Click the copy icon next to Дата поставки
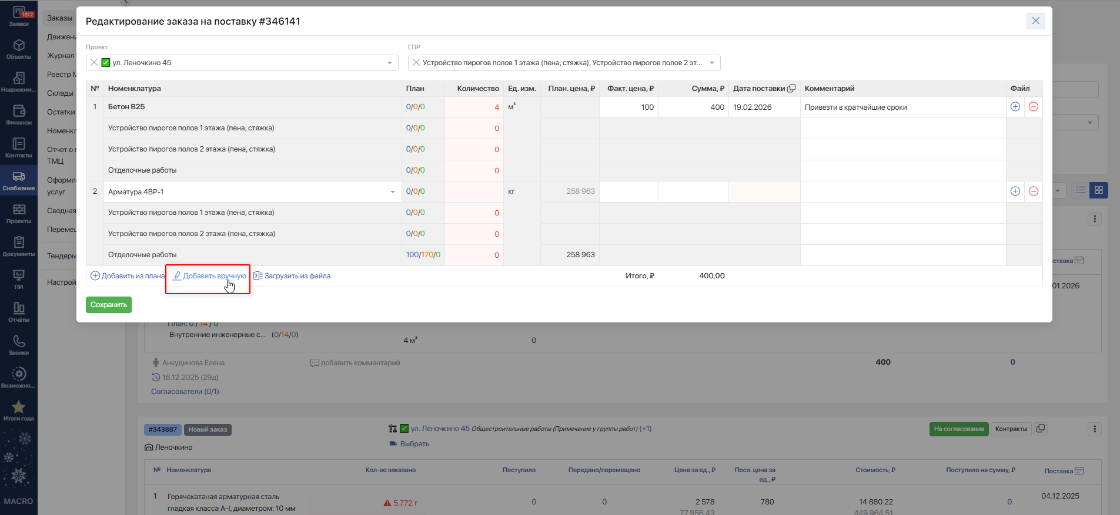Image resolution: width=1120 pixels, height=515 pixels. (791, 89)
